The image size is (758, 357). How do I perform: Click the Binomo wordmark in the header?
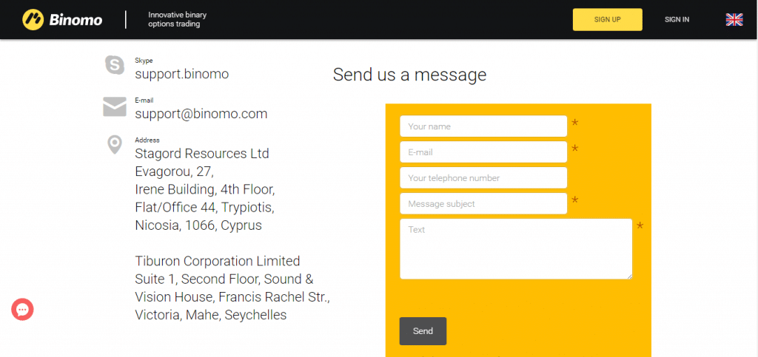point(76,20)
